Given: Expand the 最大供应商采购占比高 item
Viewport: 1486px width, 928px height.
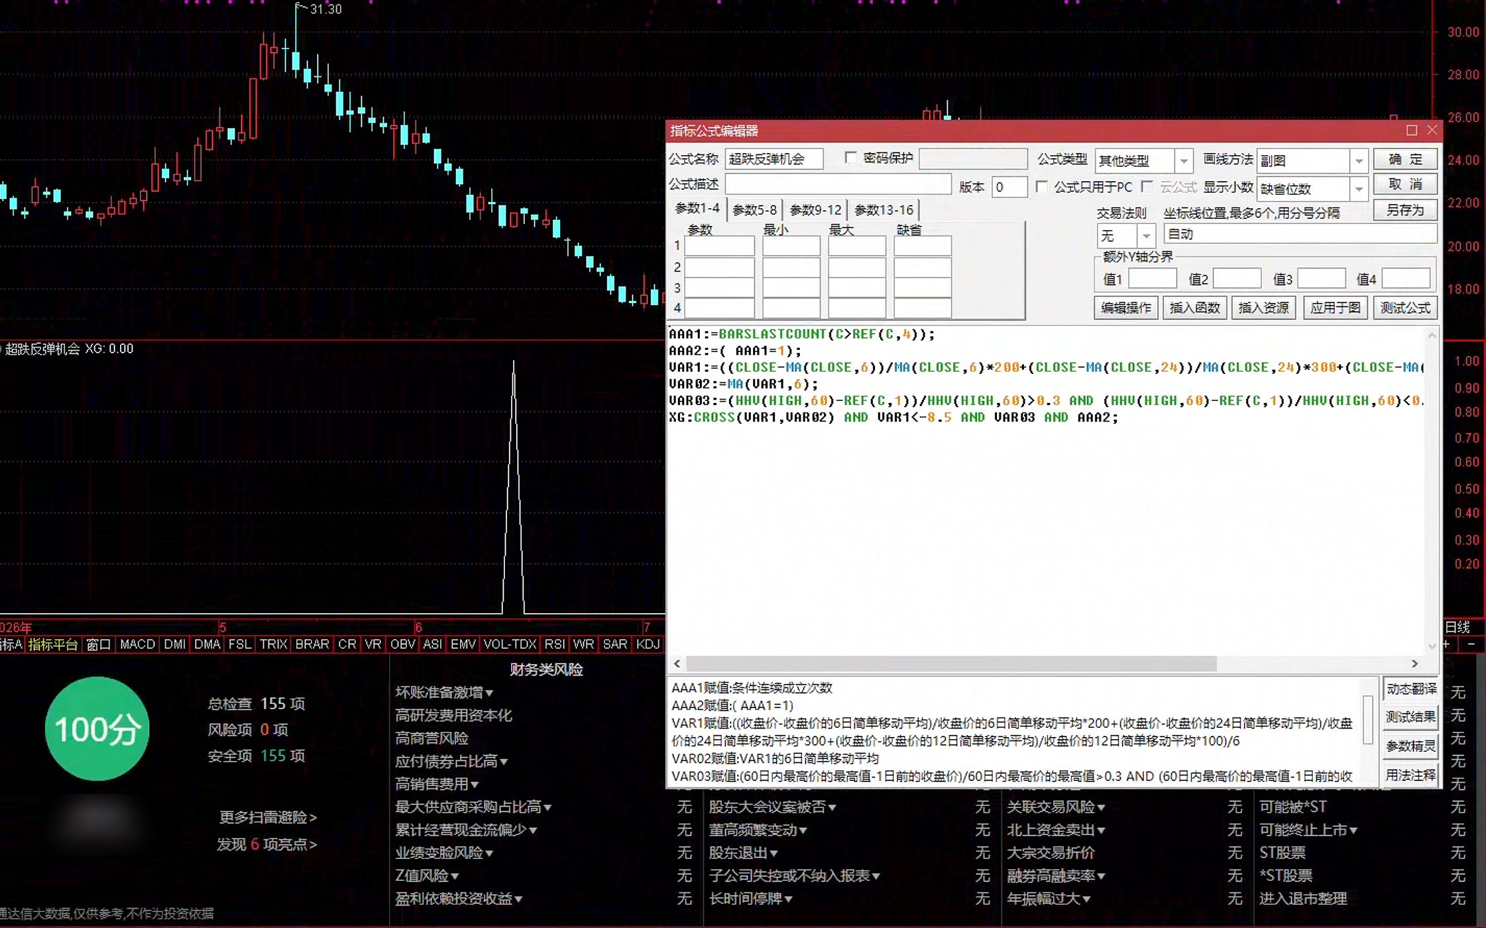Looking at the screenshot, I should [473, 807].
